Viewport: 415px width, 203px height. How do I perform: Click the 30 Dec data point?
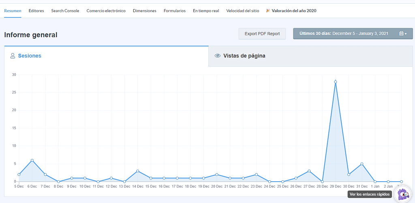(349, 174)
